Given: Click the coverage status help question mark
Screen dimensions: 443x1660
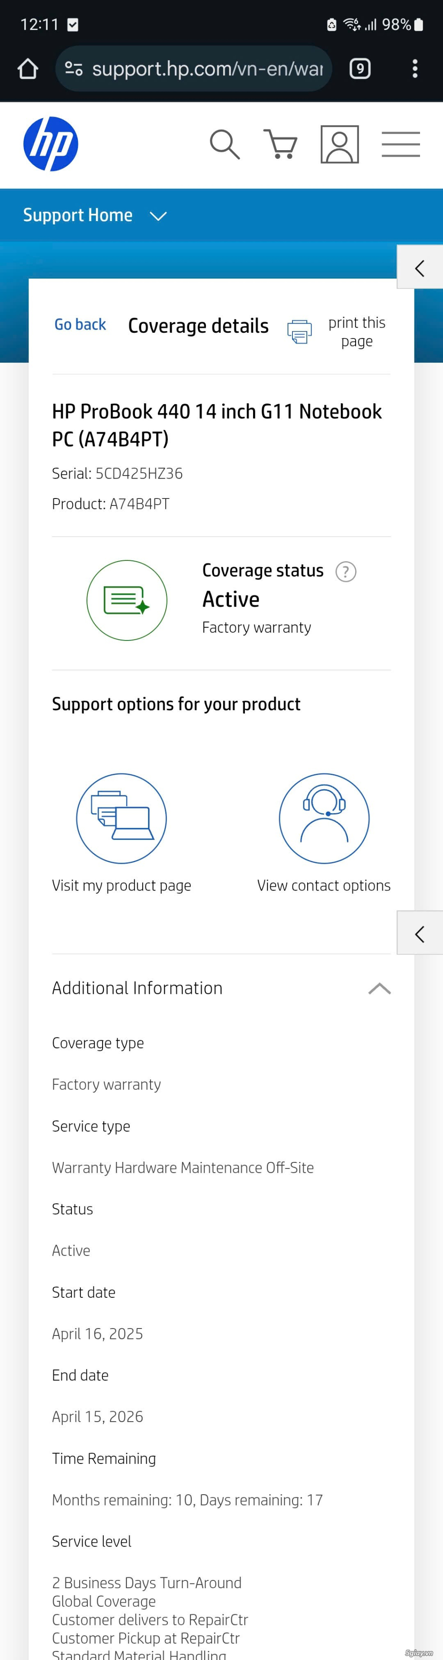Looking at the screenshot, I should (346, 572).
